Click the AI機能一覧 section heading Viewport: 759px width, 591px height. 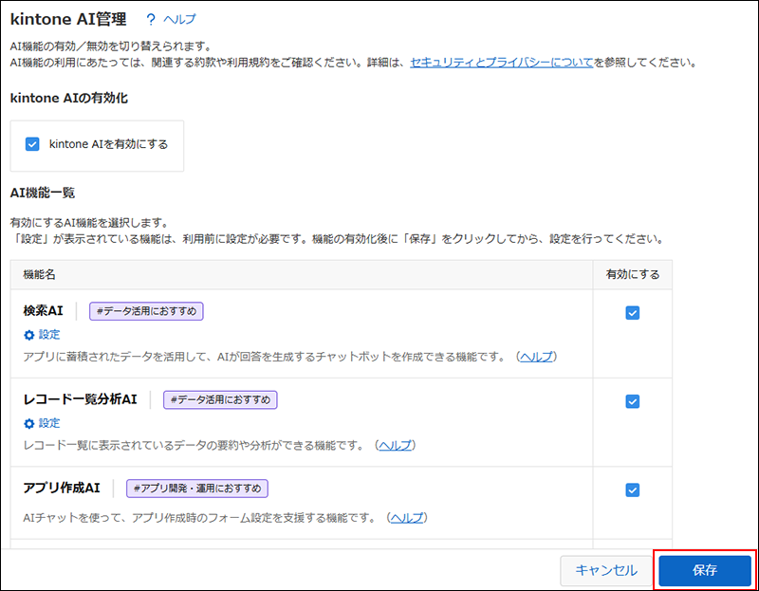pyautogui.click(x=43, y=193)
